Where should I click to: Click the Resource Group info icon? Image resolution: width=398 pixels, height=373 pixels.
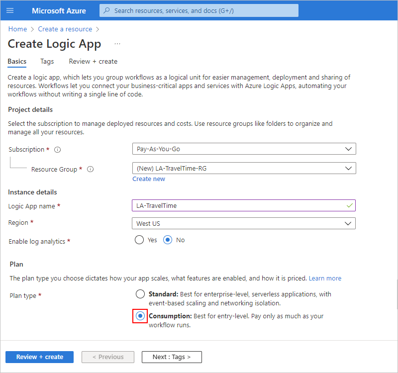[x=90, y=169]
